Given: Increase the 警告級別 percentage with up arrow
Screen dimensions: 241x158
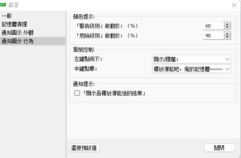Looking at the screenshot, I should [x=227, y=24].
